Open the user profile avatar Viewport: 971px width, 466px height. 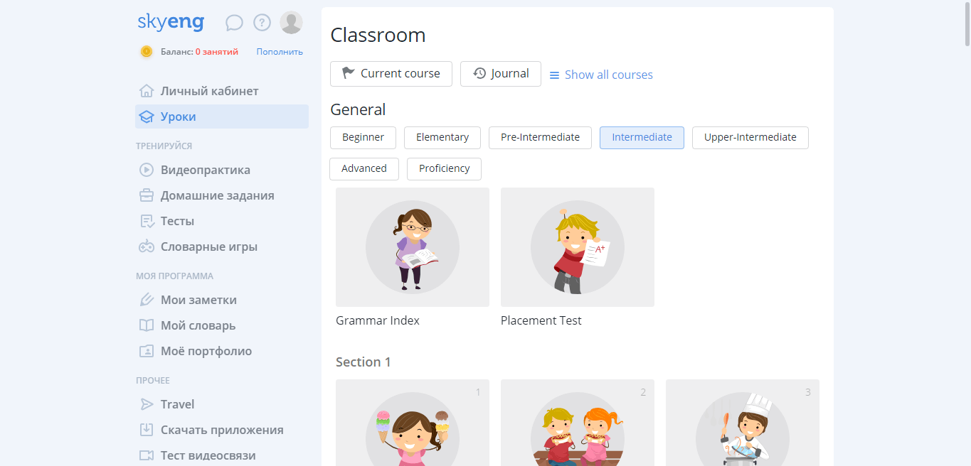tap(291, 23)
